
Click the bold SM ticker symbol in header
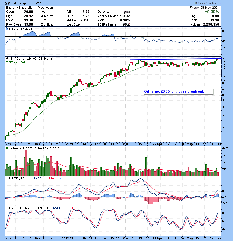8,3
